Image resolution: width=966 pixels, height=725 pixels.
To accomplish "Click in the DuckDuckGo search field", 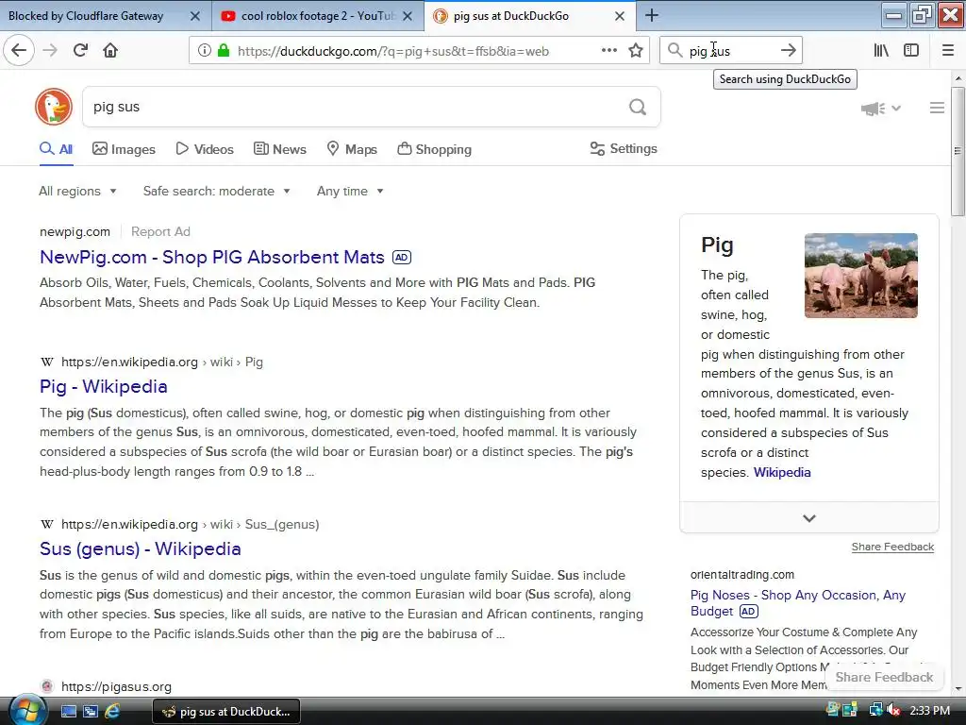I will 355,108.
